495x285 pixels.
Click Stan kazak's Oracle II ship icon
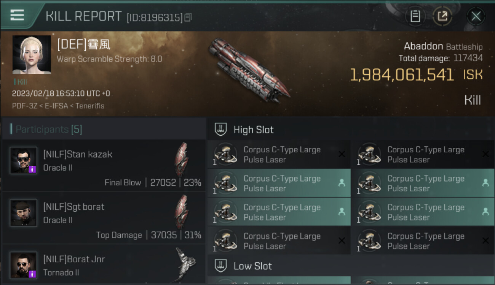[x=182, y=160]
